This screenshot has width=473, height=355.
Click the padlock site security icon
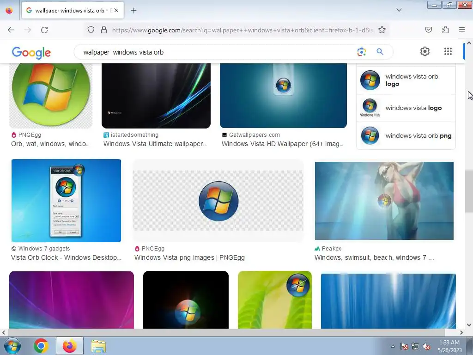(x=104, y=30)
